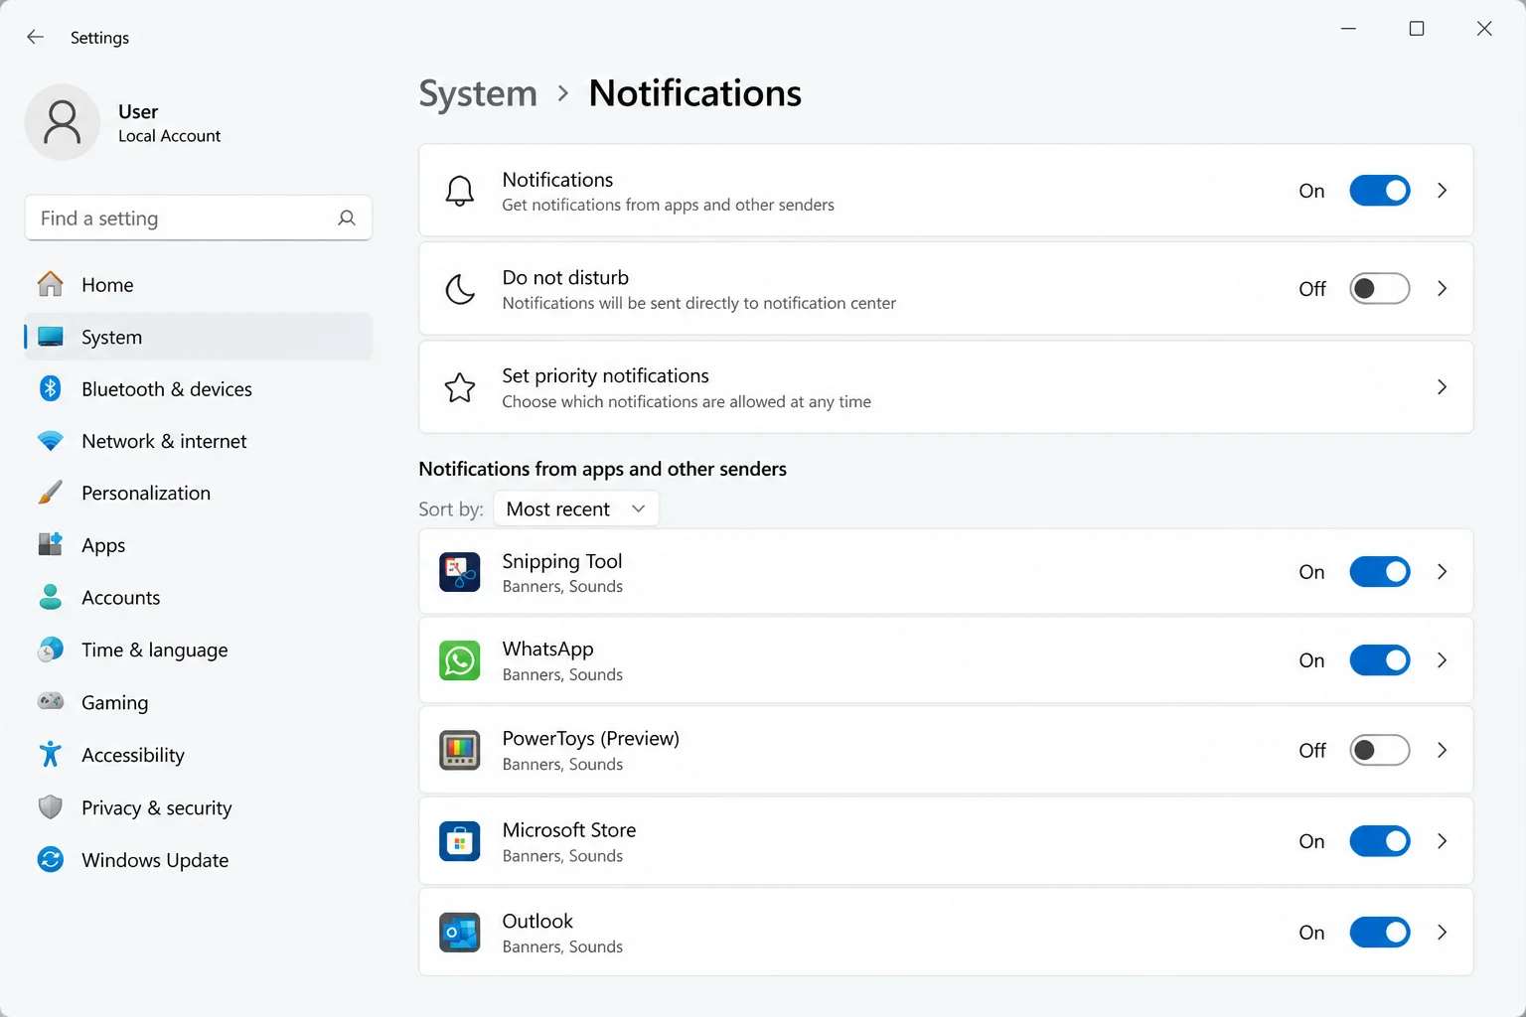Disable Microsoft Store notifications toggle
The height and width of the screenshot is (1017, 1526).
(1379, 841)
